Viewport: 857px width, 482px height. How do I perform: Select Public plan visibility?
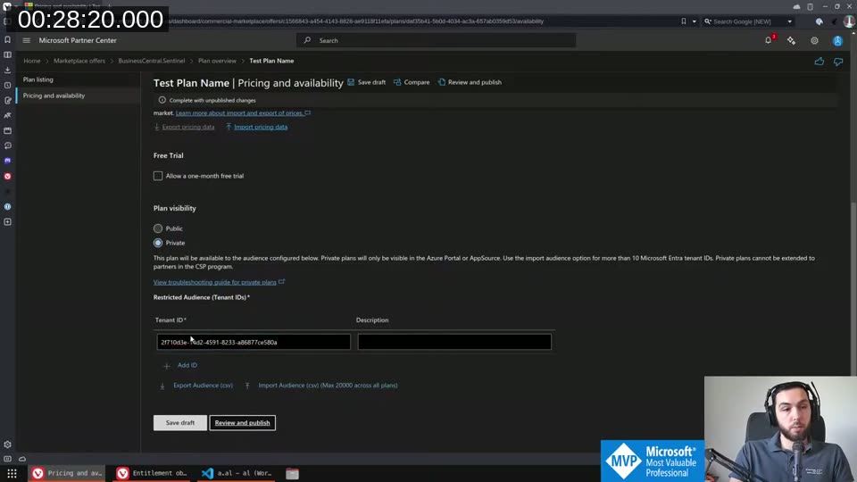(158, 229)
